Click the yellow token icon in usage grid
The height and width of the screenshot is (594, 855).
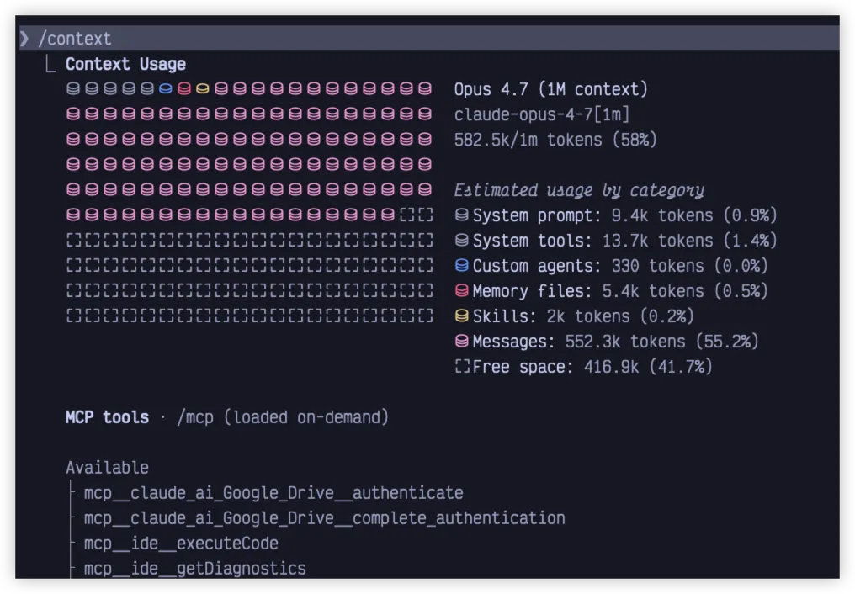pos(203,88)
